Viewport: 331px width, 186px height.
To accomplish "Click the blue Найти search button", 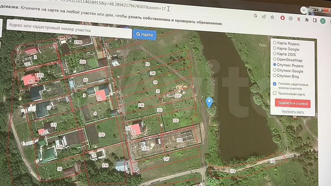I will [144, 34].
